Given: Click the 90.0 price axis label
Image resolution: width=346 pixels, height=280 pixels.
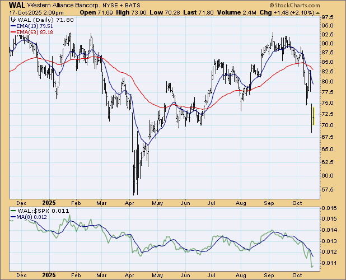Looking at the screenshot, I should [328, 44].
